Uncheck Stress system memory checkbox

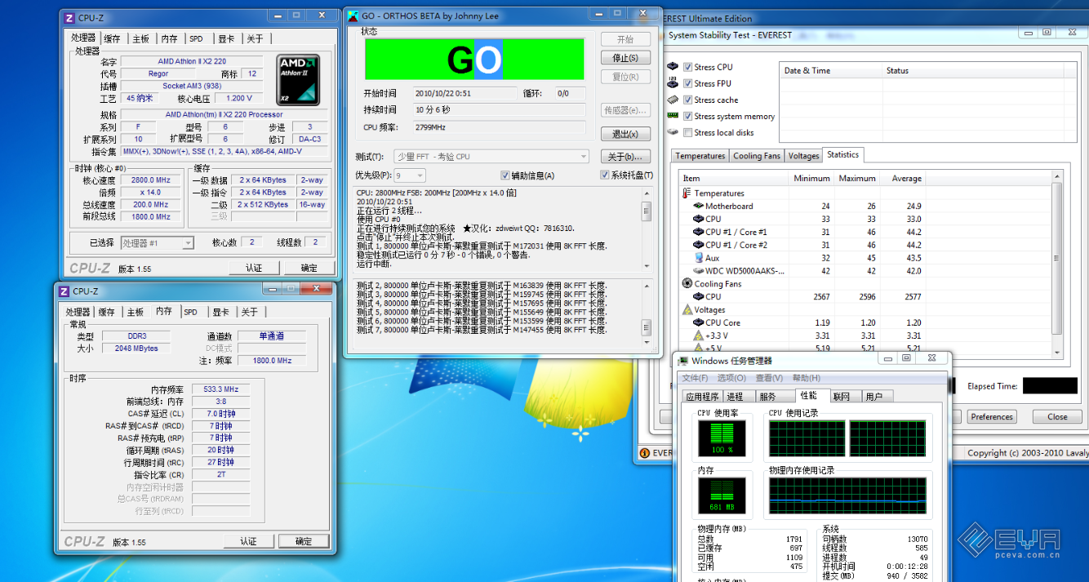[688, 116]
